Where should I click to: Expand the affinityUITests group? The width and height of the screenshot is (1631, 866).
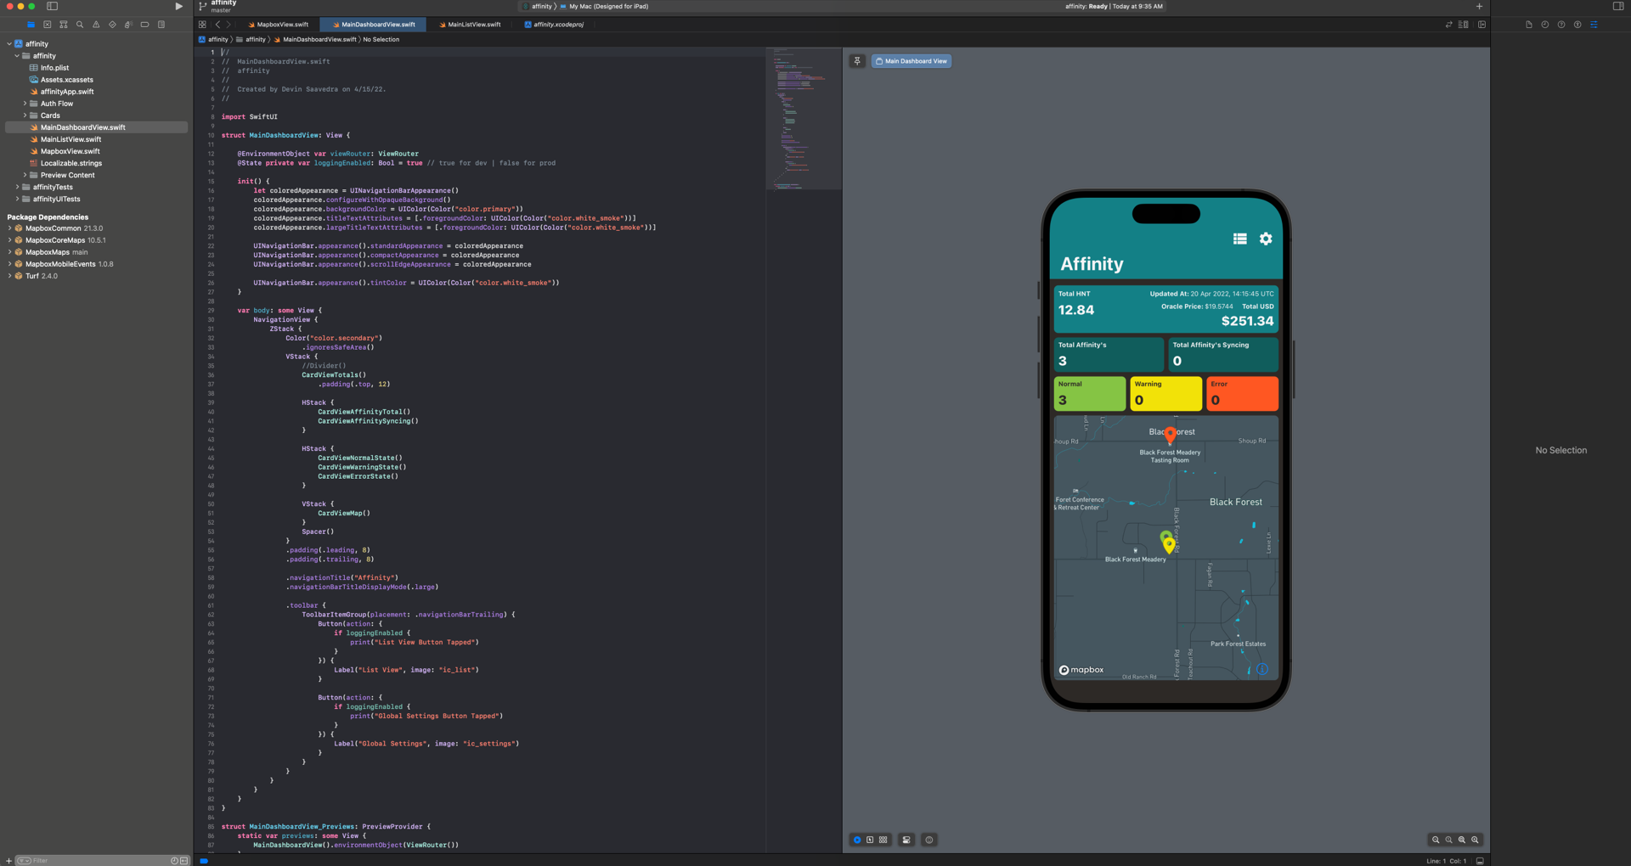[17, 199]
